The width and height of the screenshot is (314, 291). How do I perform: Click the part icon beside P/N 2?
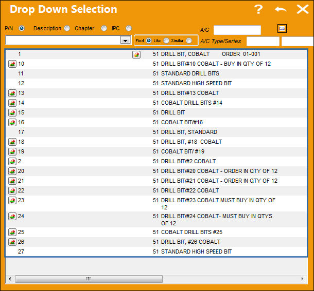pyautogui.click(x=12, y=162)
